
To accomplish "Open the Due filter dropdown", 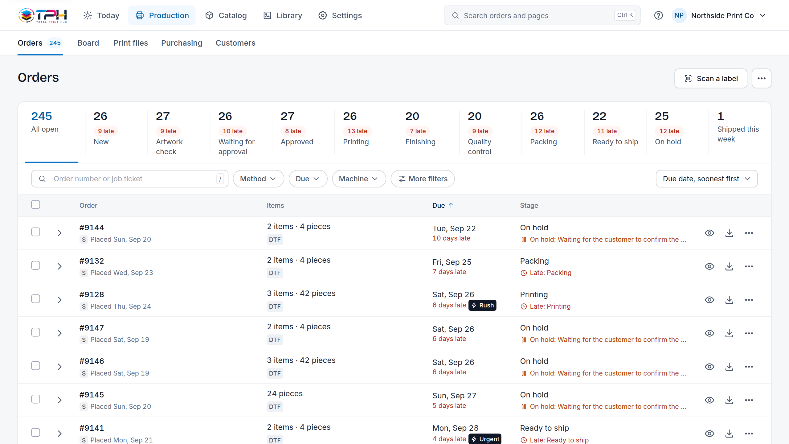I will (x=308, y=179).
